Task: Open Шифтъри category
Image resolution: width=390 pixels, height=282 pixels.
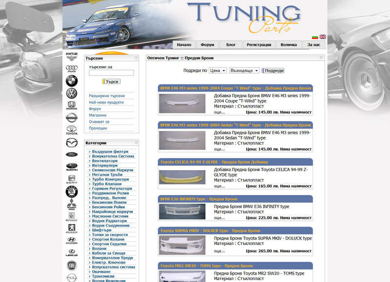Action: pos(102,230)
